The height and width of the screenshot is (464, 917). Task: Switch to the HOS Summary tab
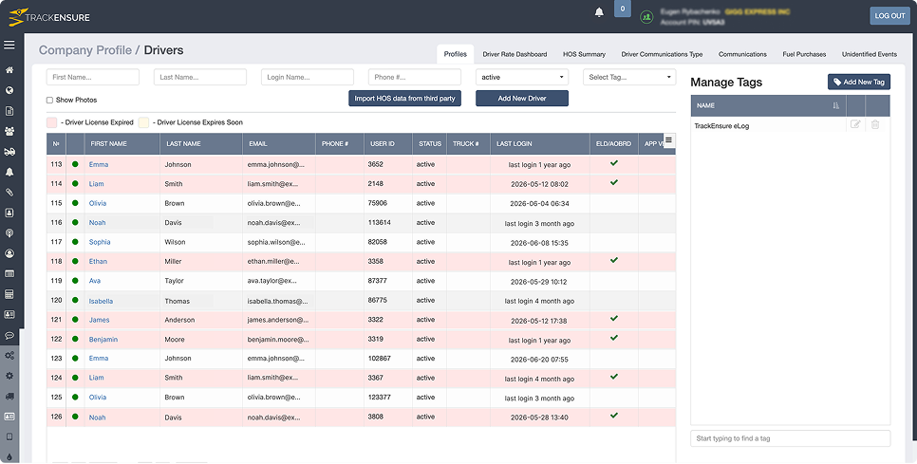(x=584, y=54)
